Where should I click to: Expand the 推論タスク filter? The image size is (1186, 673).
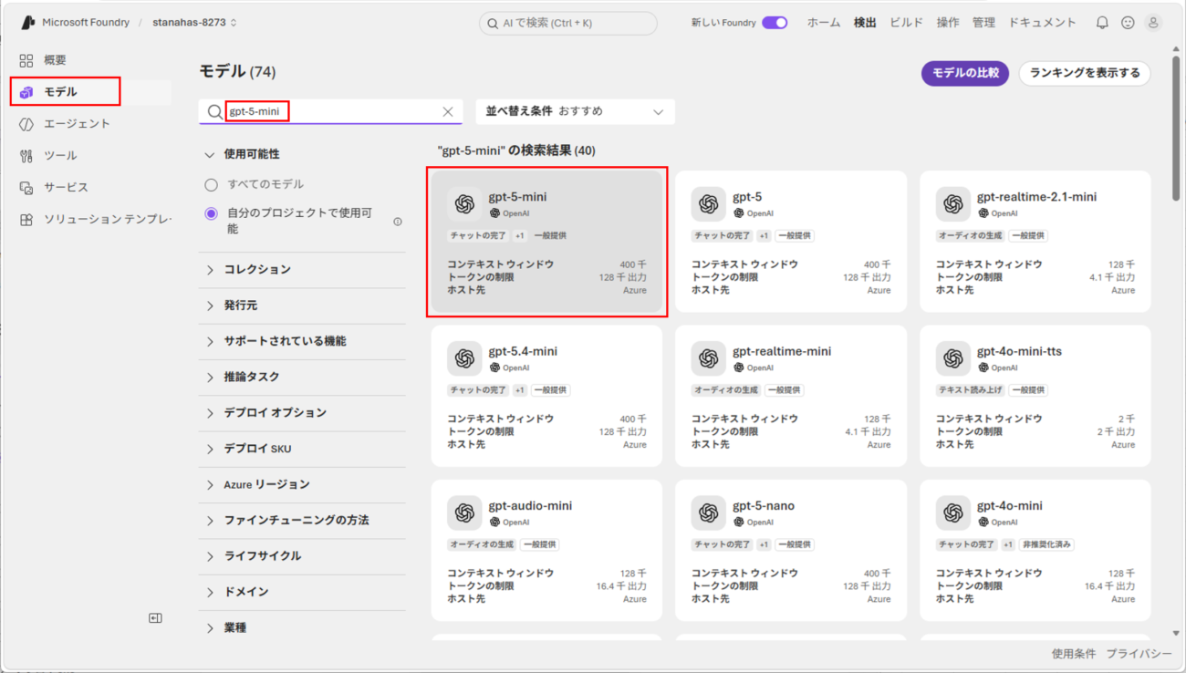point(302,377)
